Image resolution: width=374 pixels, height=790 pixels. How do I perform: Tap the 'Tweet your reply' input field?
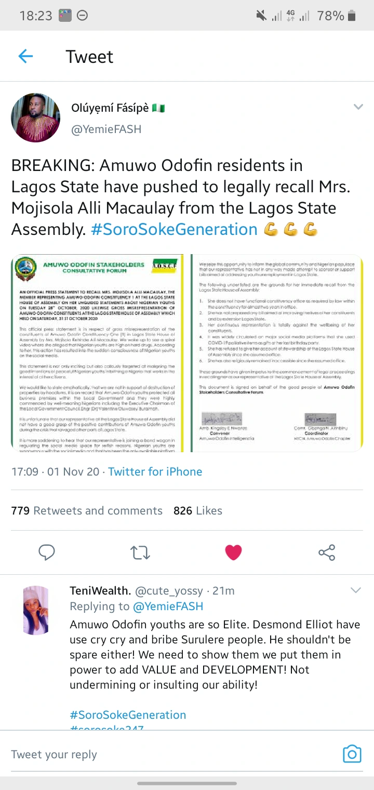click(156, 754)
